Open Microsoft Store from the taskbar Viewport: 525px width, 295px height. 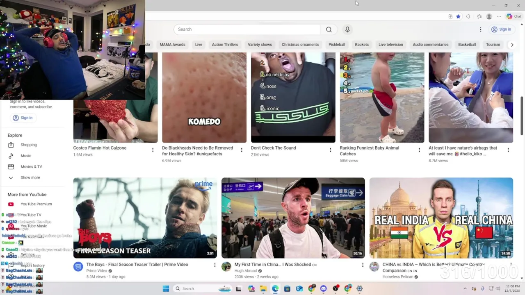287,288
